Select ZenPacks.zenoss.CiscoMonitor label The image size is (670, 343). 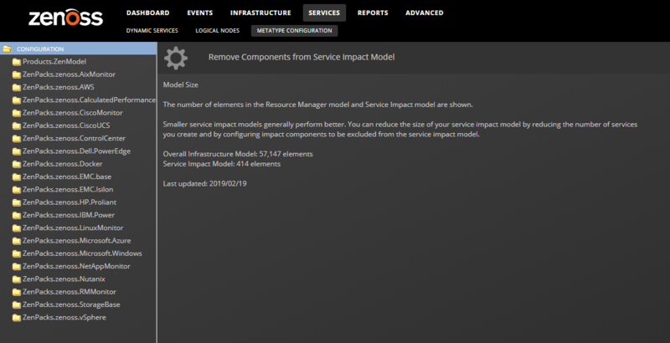73,113
